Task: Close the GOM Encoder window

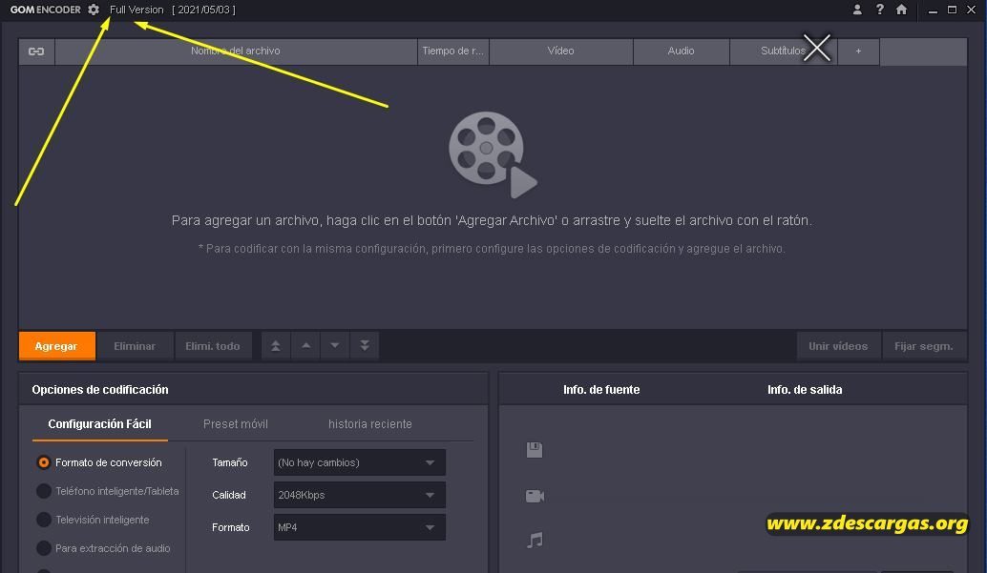Action: coord(972,10)
